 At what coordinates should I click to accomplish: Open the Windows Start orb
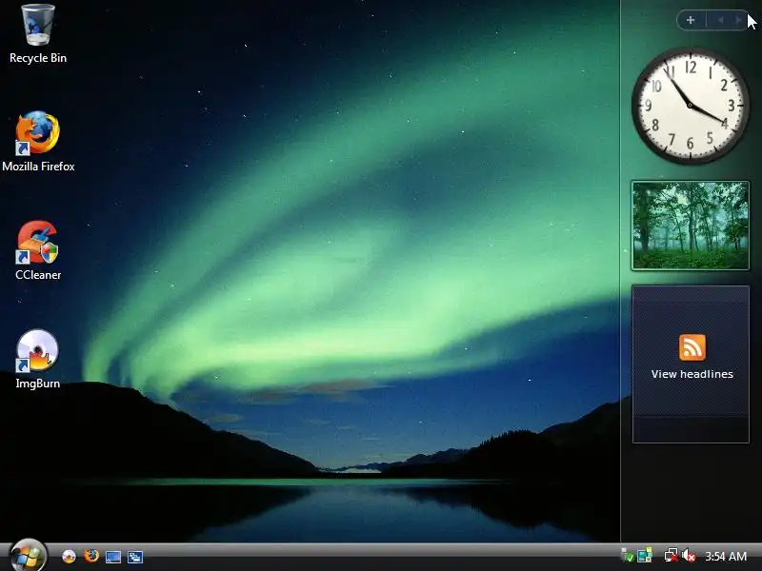tap(28, 556)
